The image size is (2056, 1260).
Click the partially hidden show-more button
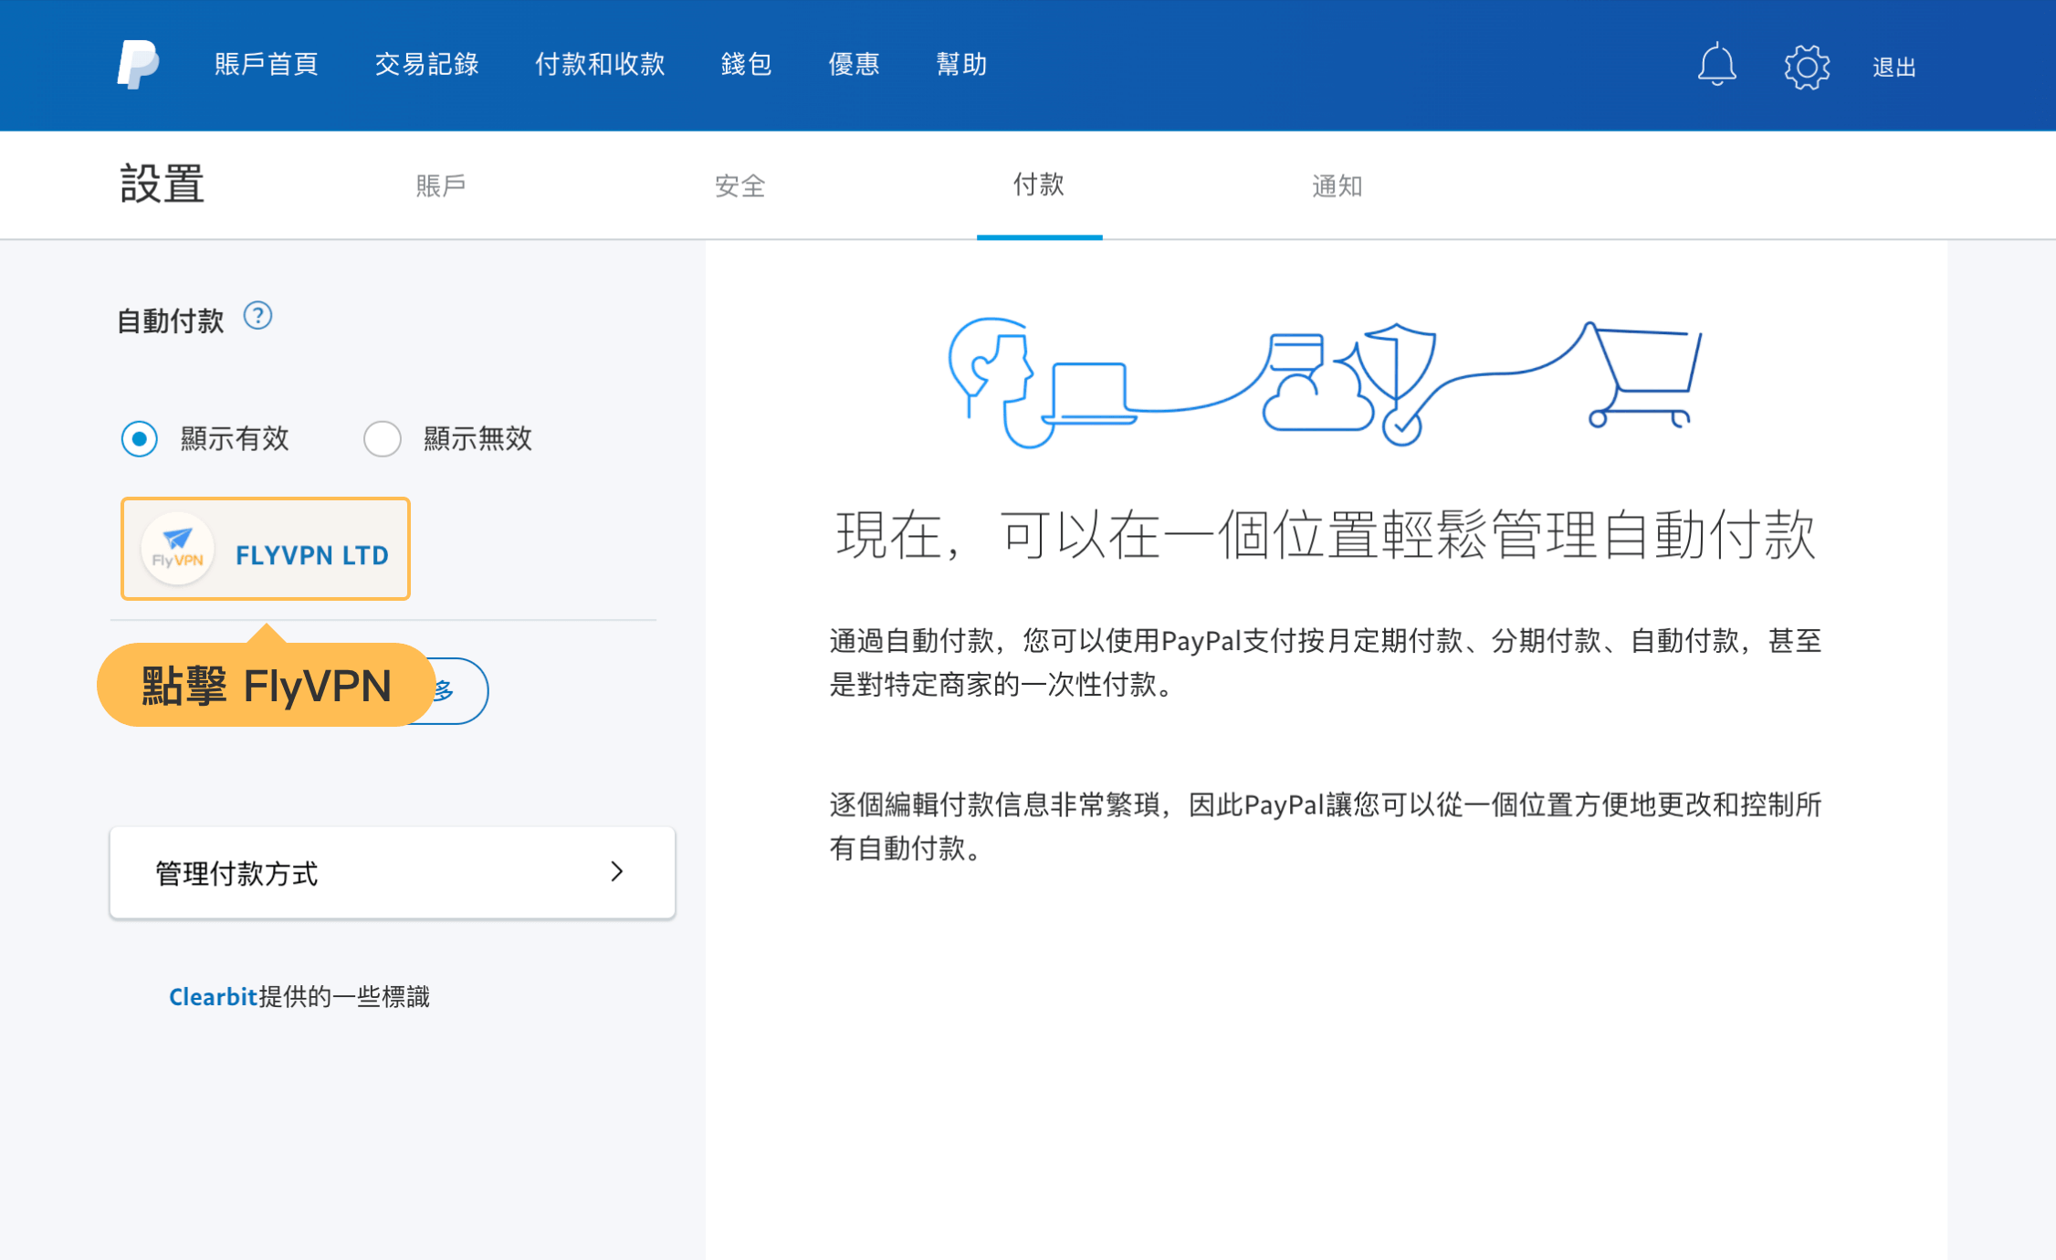[x=461, y=691]
